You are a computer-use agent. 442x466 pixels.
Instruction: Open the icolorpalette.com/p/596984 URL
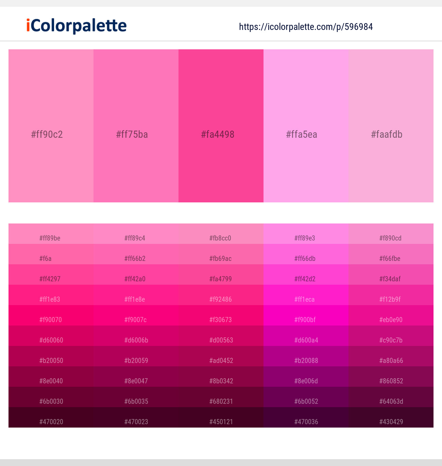pyautogui.click(x=306, y=27)
